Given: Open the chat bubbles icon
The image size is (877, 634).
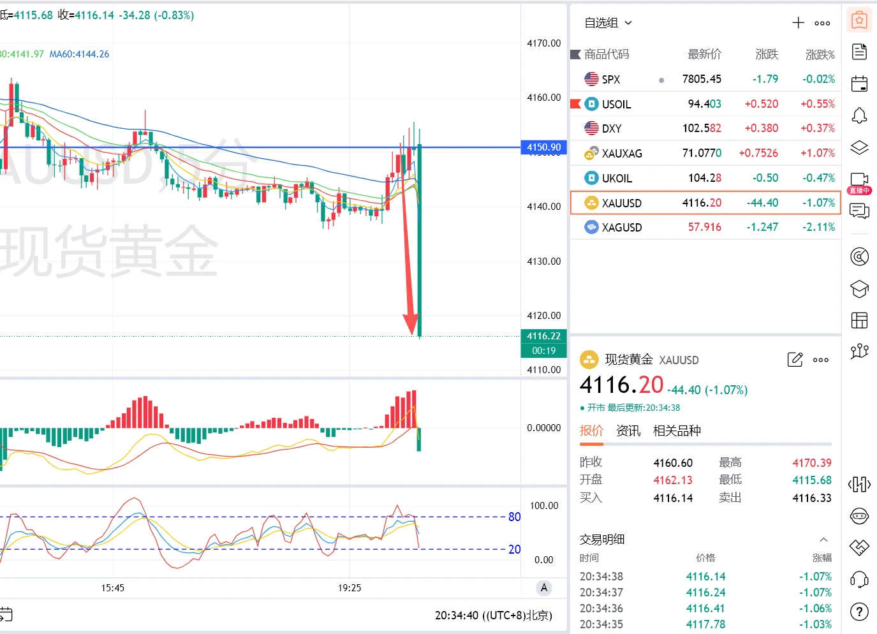Looking at the screenshot, I should tap(859, 210).
